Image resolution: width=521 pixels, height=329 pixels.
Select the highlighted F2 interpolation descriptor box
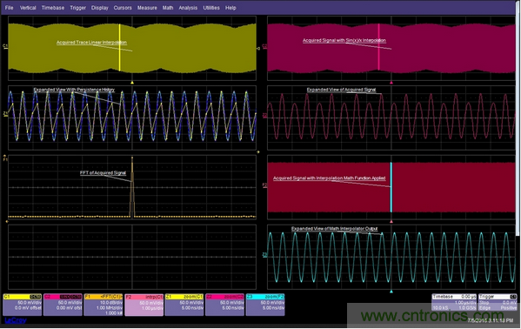[144, 305]
